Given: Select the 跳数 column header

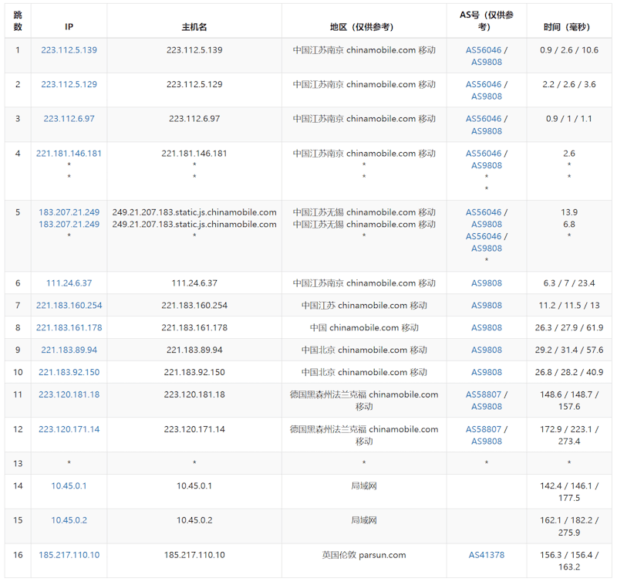Looking at the screenshot, I should pyautogui.click(x=18, y=21).
